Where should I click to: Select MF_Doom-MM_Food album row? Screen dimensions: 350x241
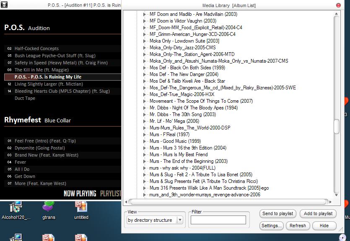click(x=196, y=28)
